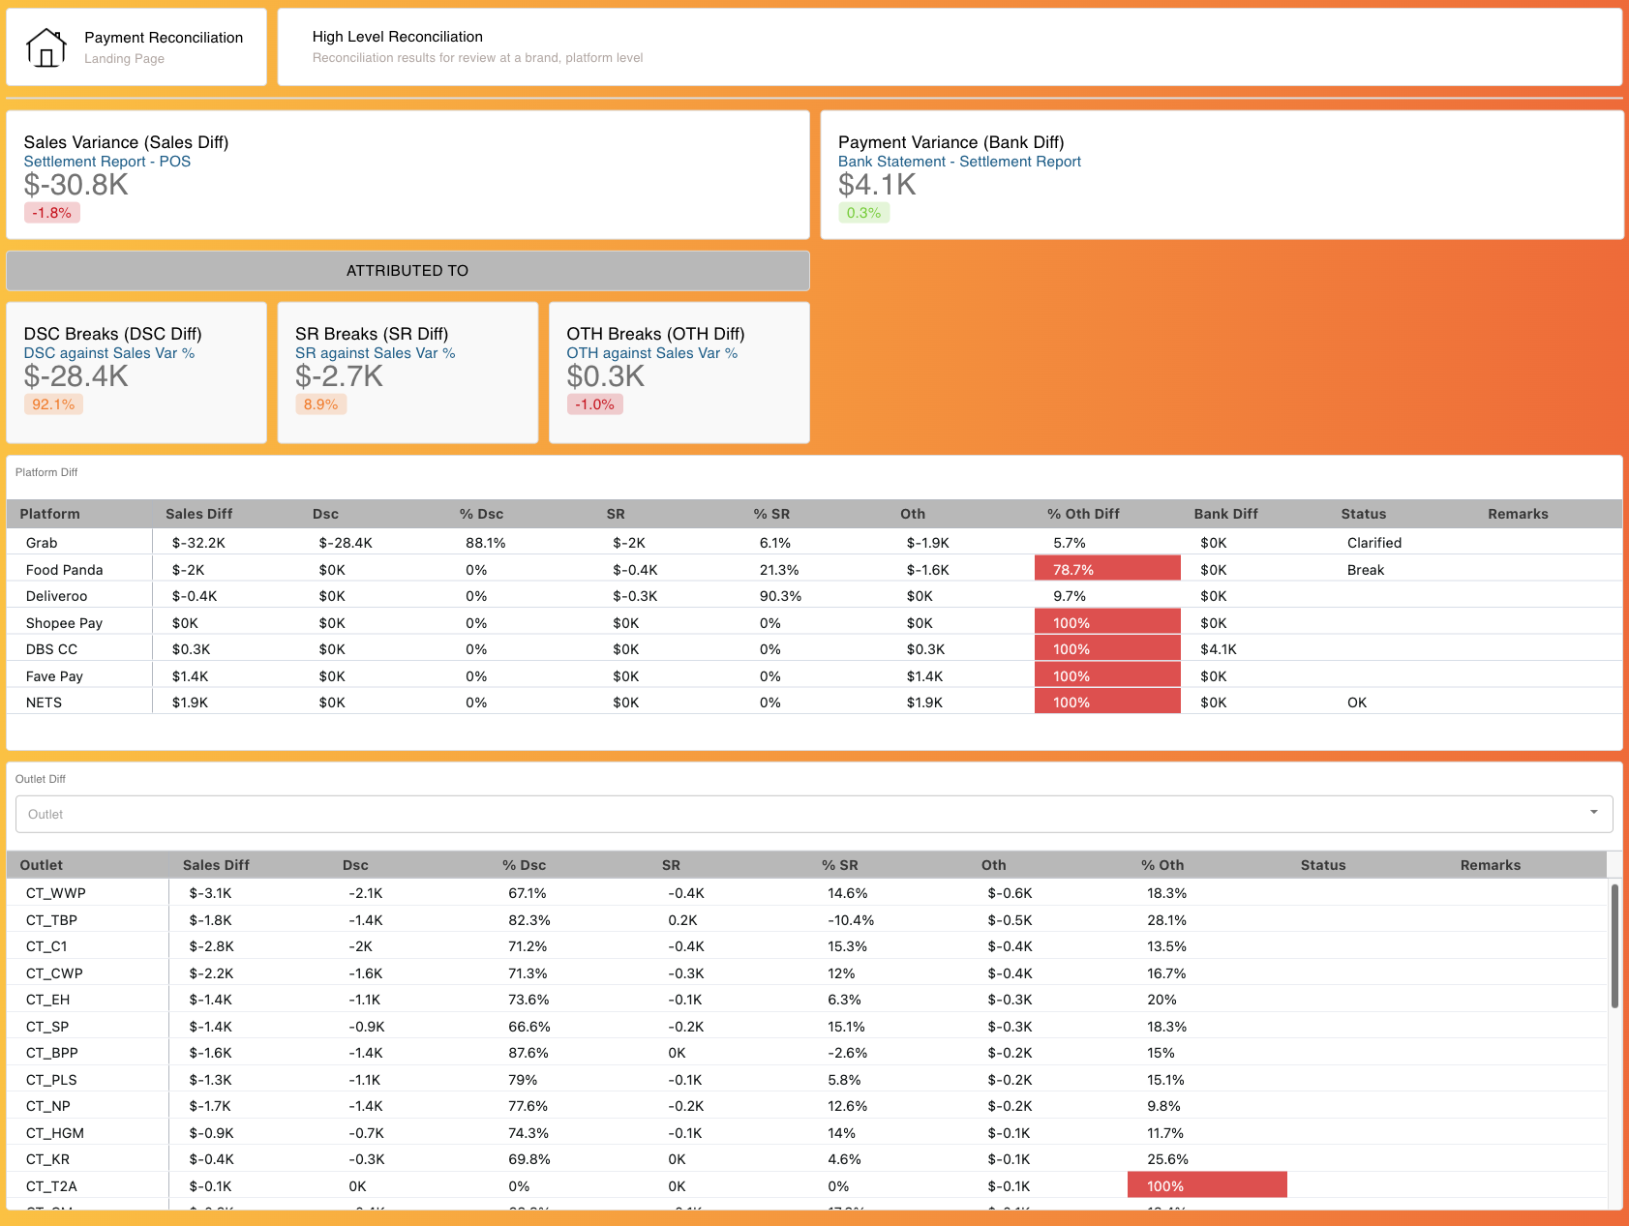Select the Deliveroo platform row
The width and height of the screenshot is (1629, 1226).
point(814,596)
